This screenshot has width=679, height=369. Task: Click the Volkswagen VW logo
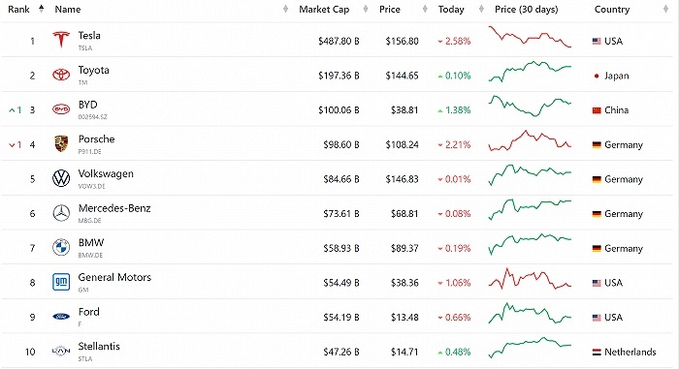[x=61, y=178]
